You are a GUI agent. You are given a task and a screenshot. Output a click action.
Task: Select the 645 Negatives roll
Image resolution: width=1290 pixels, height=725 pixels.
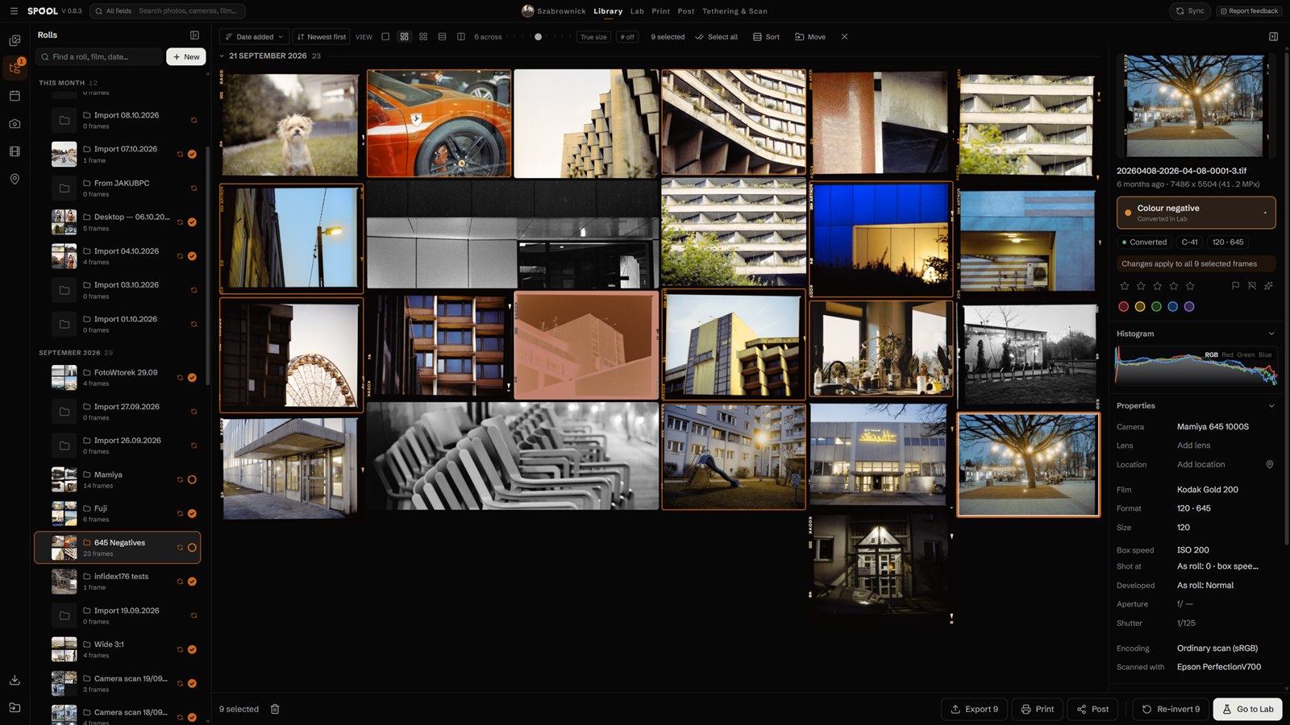tap(118, 548)
